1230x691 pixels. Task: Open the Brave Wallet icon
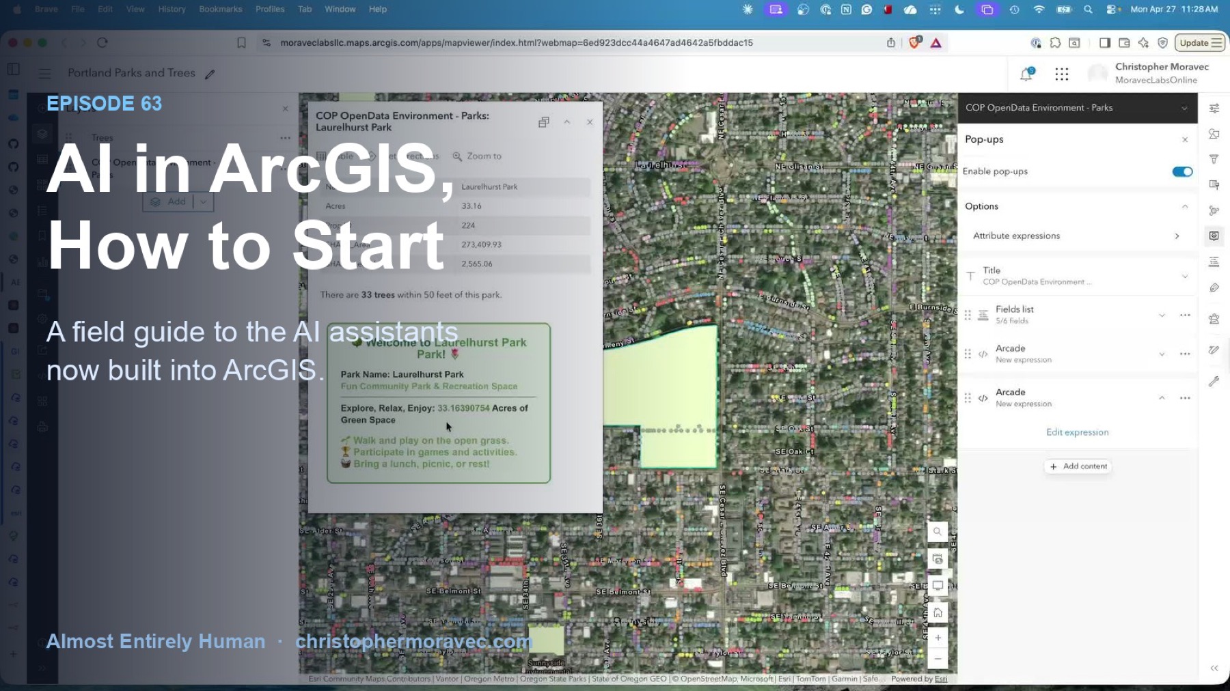coord(1124,42)
